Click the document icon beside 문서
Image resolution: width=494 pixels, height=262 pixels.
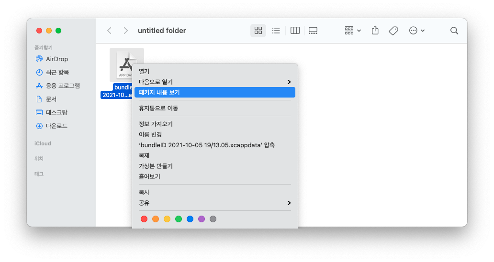39,99
